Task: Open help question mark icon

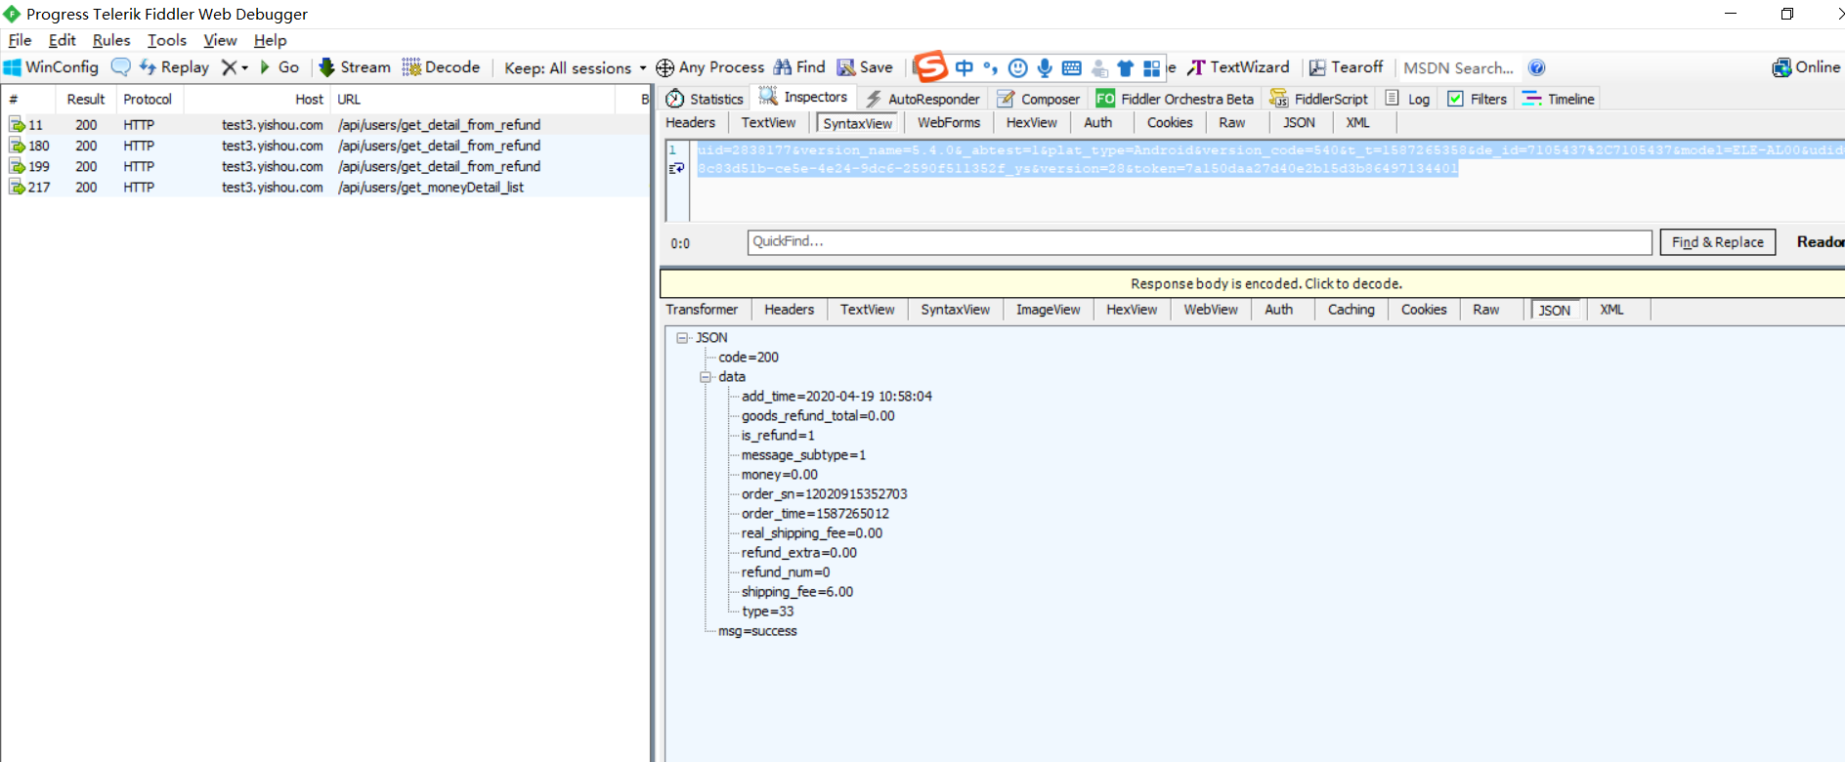Action: pos(1537,67)
